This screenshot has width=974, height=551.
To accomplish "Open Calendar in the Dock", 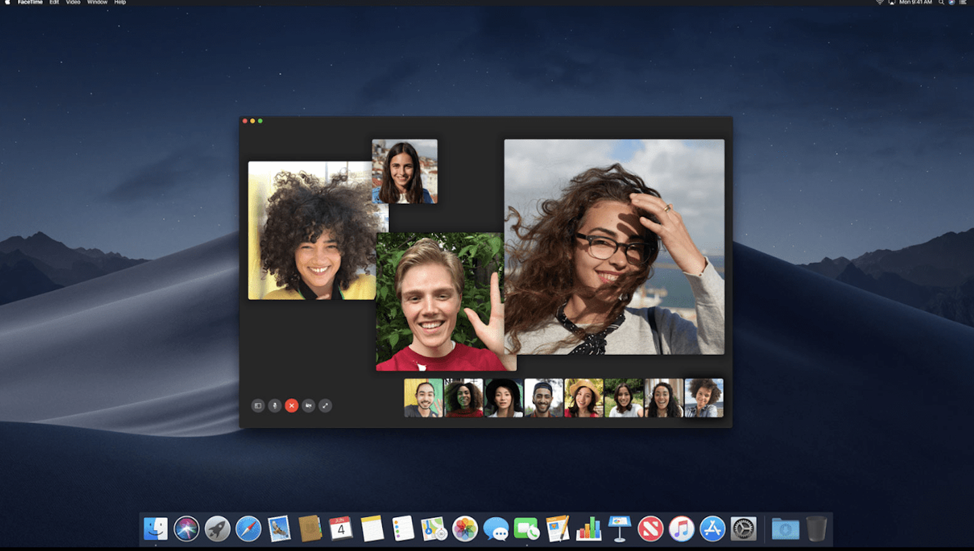I will click(x=341, y=529).
